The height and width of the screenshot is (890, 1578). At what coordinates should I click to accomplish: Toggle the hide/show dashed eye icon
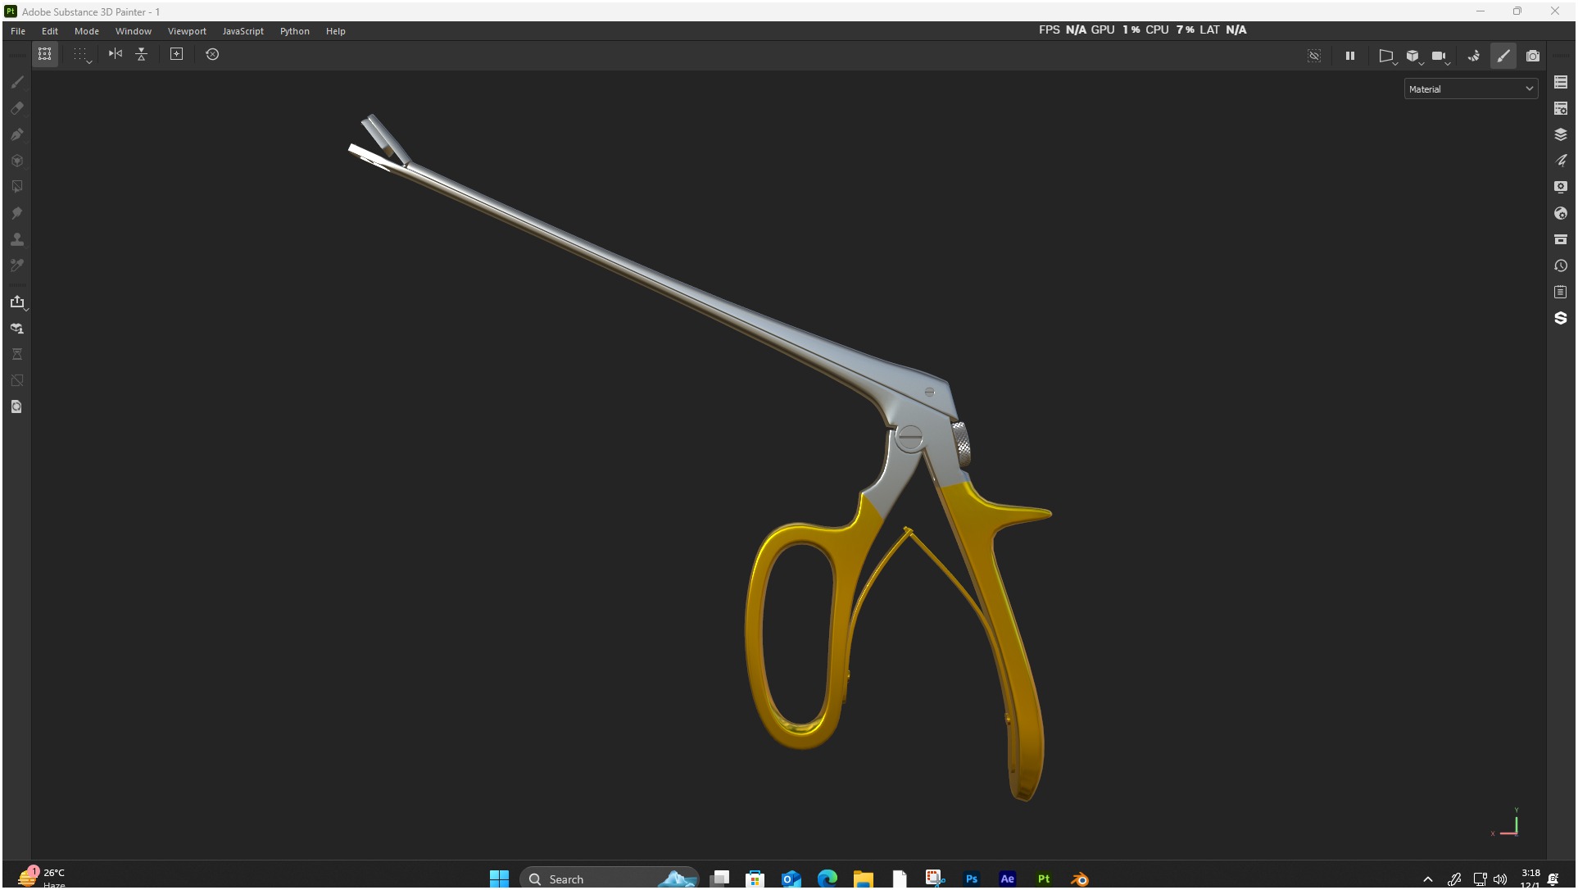(1314, 56)
